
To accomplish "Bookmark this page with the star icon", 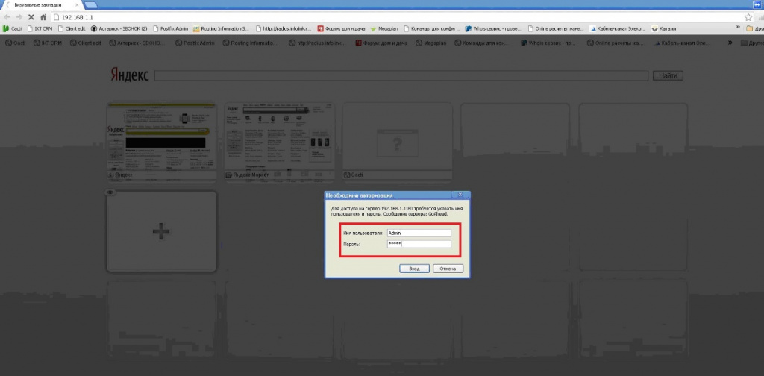I will tap(748, 17).
